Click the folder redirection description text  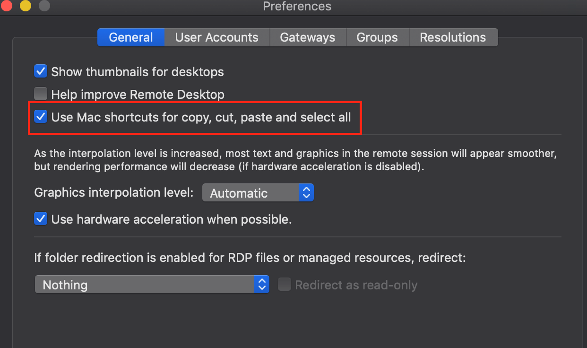pos(250,258)
